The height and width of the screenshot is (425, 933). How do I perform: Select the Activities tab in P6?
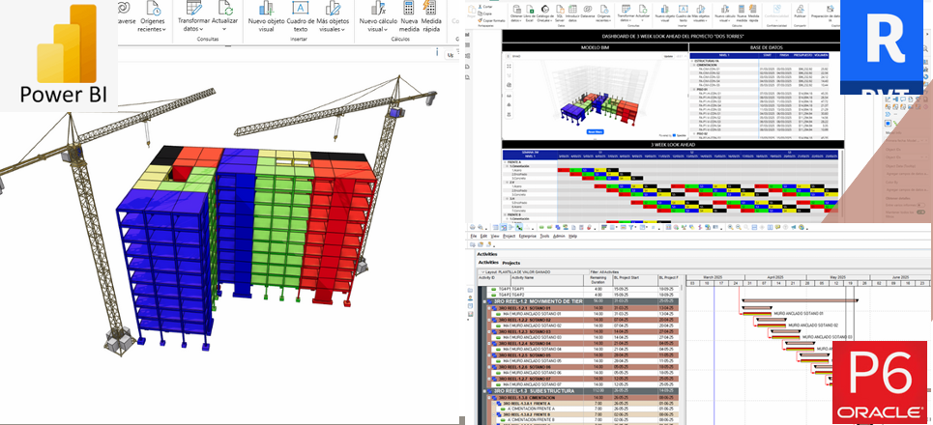pos(488,262)
